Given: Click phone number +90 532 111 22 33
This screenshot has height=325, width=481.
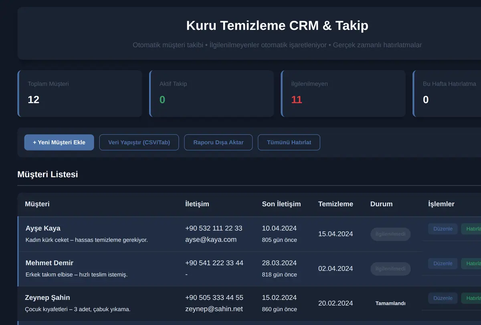Looking at the screenshot, I should pos(214,228).
